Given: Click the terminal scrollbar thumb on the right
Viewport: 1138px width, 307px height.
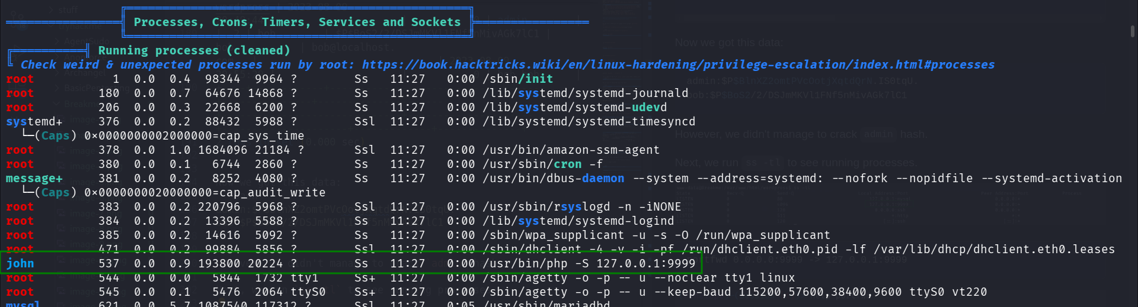Looking at the screenshot, I should coord(1133,31).
